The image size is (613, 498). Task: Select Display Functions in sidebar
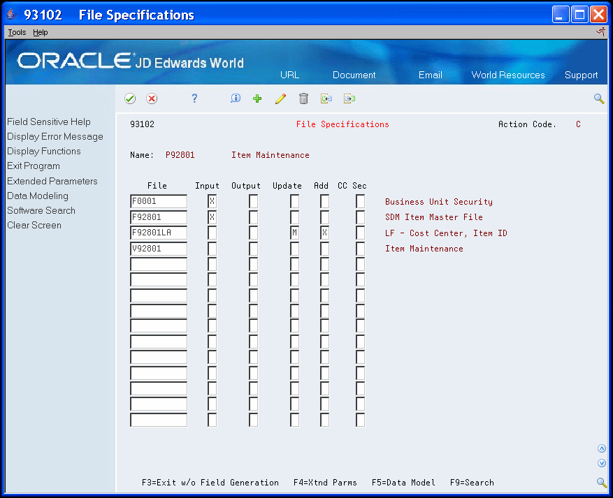44,151
